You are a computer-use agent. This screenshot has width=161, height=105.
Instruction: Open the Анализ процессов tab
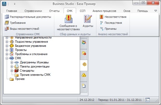[104, 11]
